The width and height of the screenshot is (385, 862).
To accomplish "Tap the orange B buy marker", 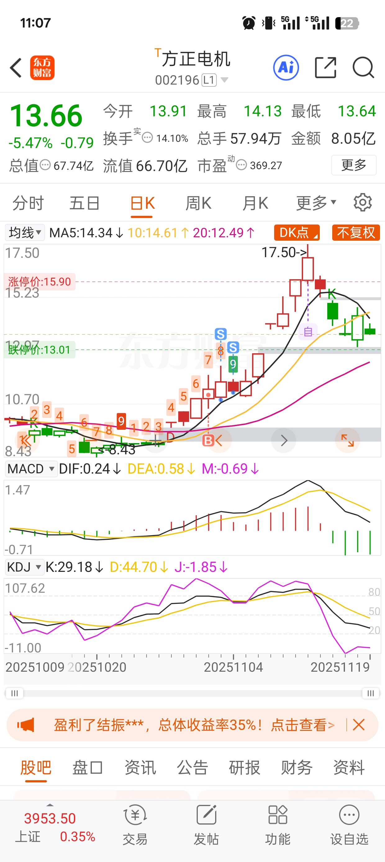I will [x=208, y=440].
